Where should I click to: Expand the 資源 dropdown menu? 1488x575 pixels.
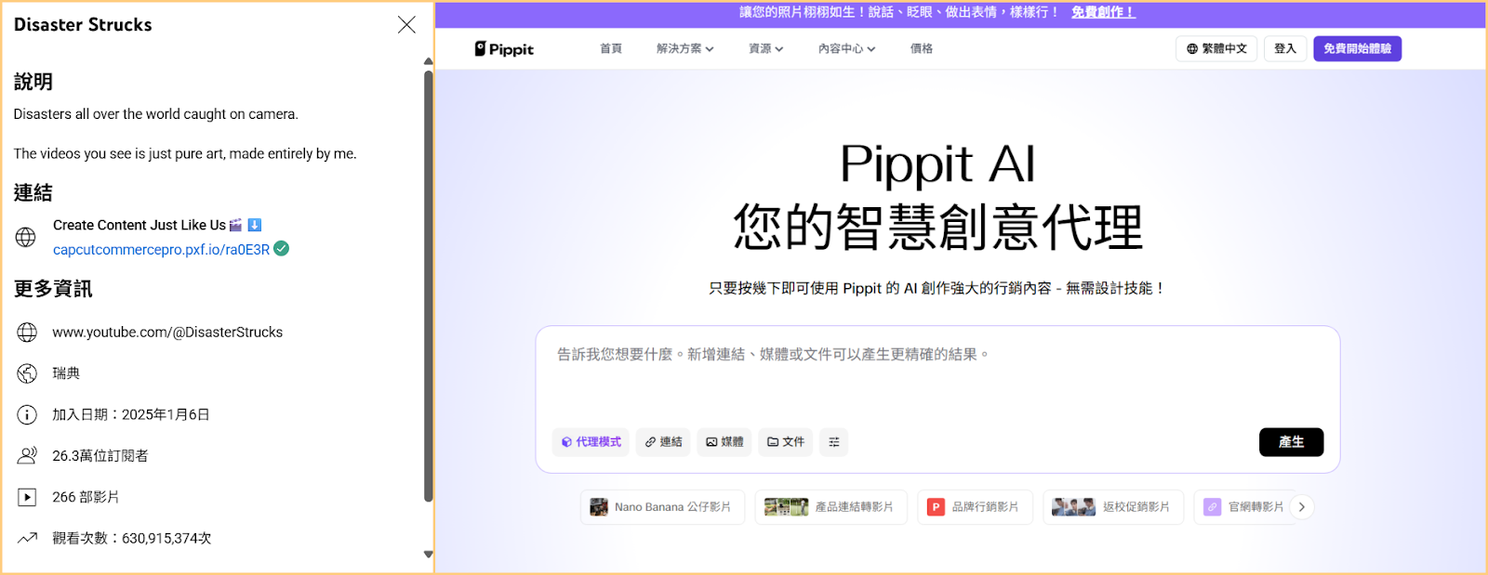(765, 49)
